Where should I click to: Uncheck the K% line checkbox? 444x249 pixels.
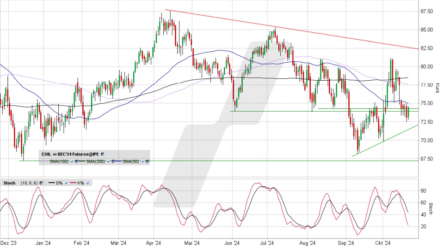click(x=87, y=183)
